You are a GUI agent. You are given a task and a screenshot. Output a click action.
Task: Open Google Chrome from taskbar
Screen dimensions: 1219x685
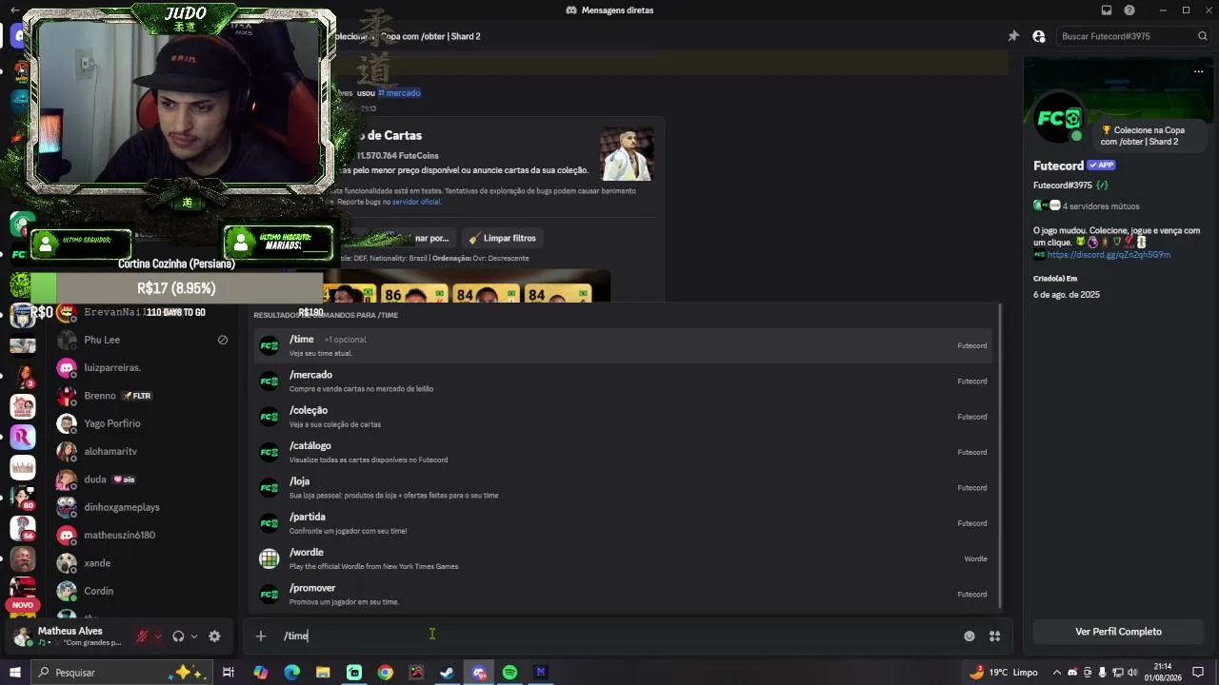385,673
